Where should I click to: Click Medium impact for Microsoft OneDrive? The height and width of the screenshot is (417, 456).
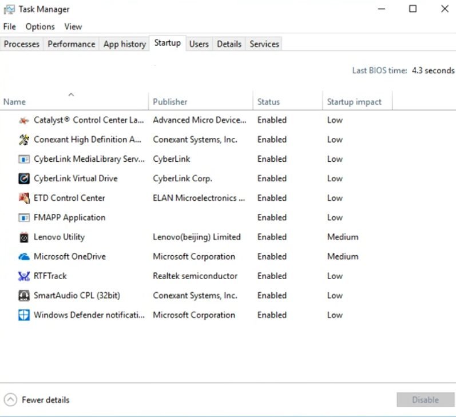[343, 256]
